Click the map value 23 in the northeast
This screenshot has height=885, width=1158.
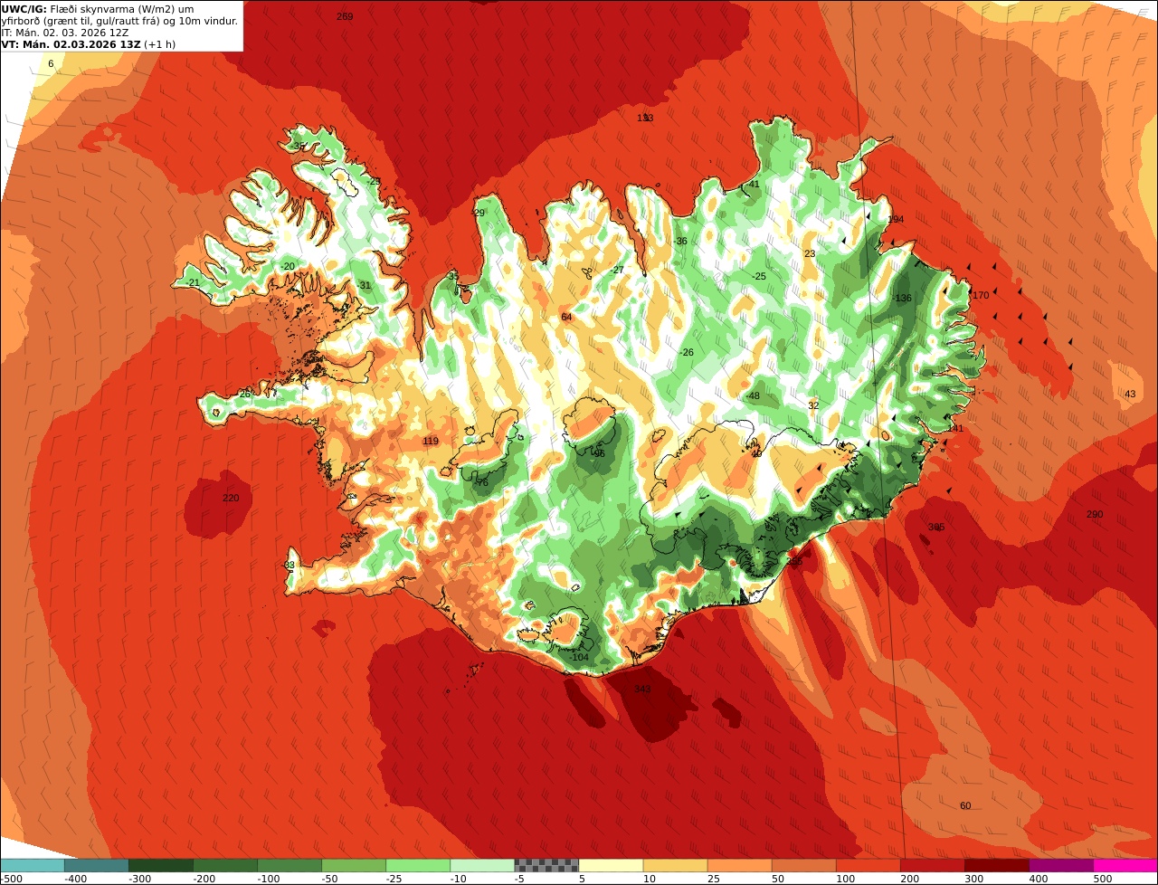810,253
